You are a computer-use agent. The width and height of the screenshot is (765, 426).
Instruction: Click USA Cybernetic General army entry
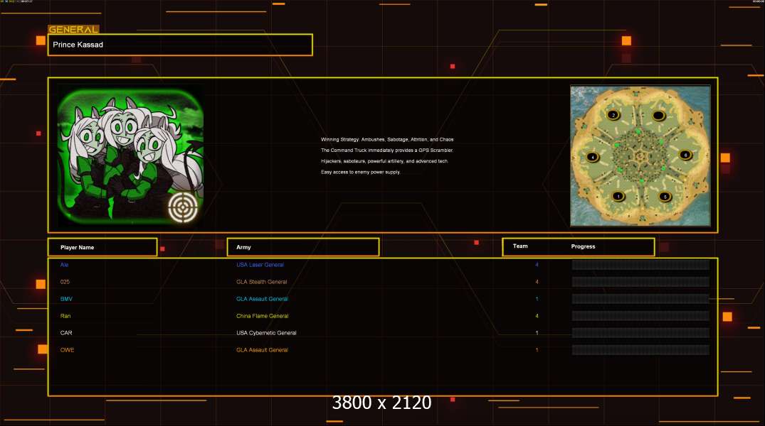[266, 333]
